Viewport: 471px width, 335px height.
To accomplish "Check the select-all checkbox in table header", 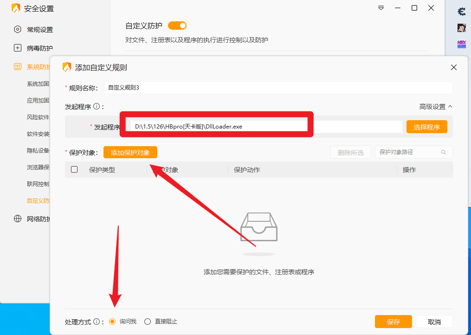I will (74, 170).
